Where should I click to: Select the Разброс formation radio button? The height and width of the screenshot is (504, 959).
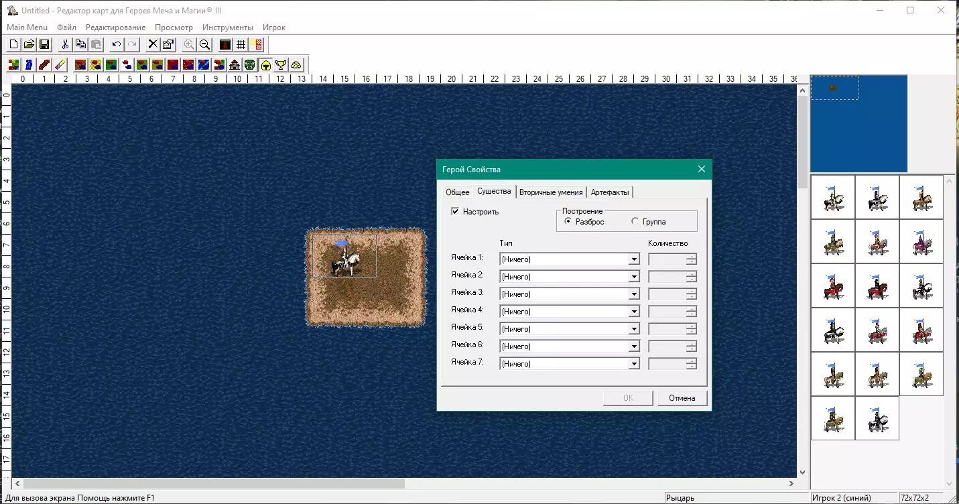tap(569, 222)
